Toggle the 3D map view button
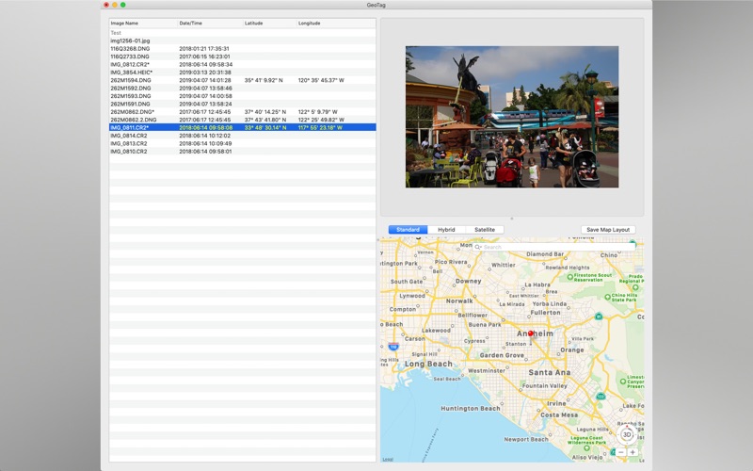 [x=627, y=435]
